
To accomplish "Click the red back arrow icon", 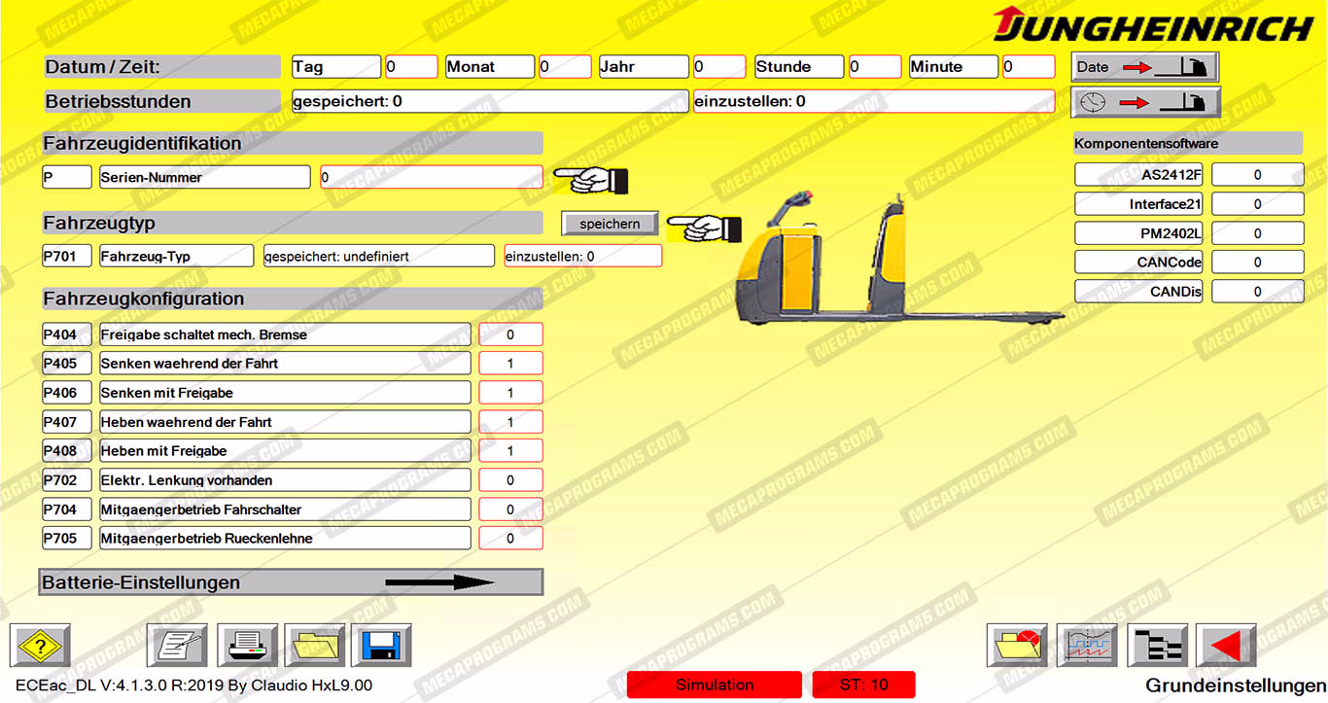I will click(1226, 646).
